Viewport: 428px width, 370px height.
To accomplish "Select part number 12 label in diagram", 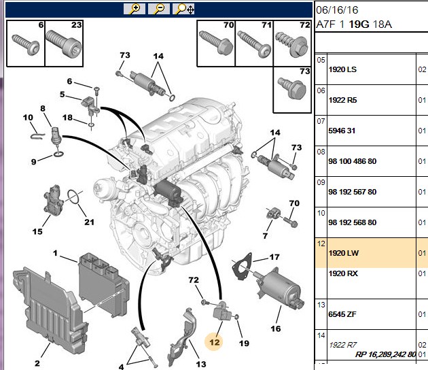I will 214,342.
